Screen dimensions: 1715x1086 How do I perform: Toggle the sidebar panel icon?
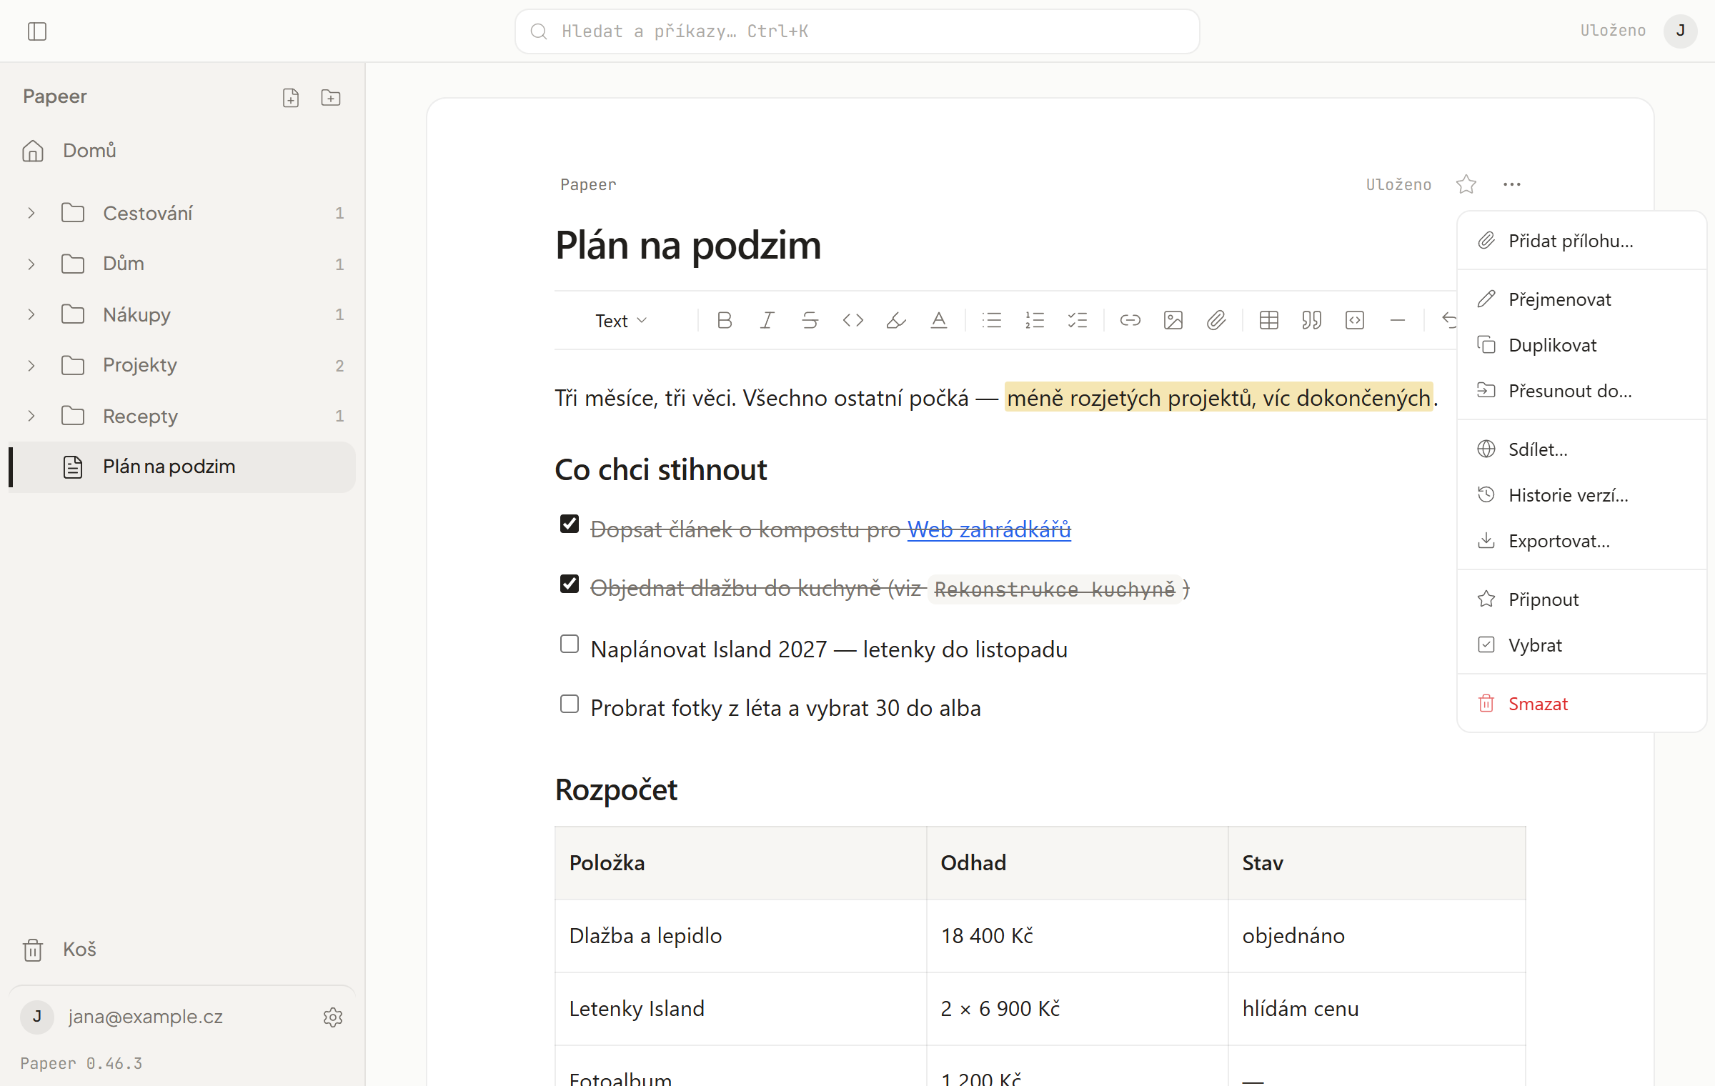click(37, 31)
